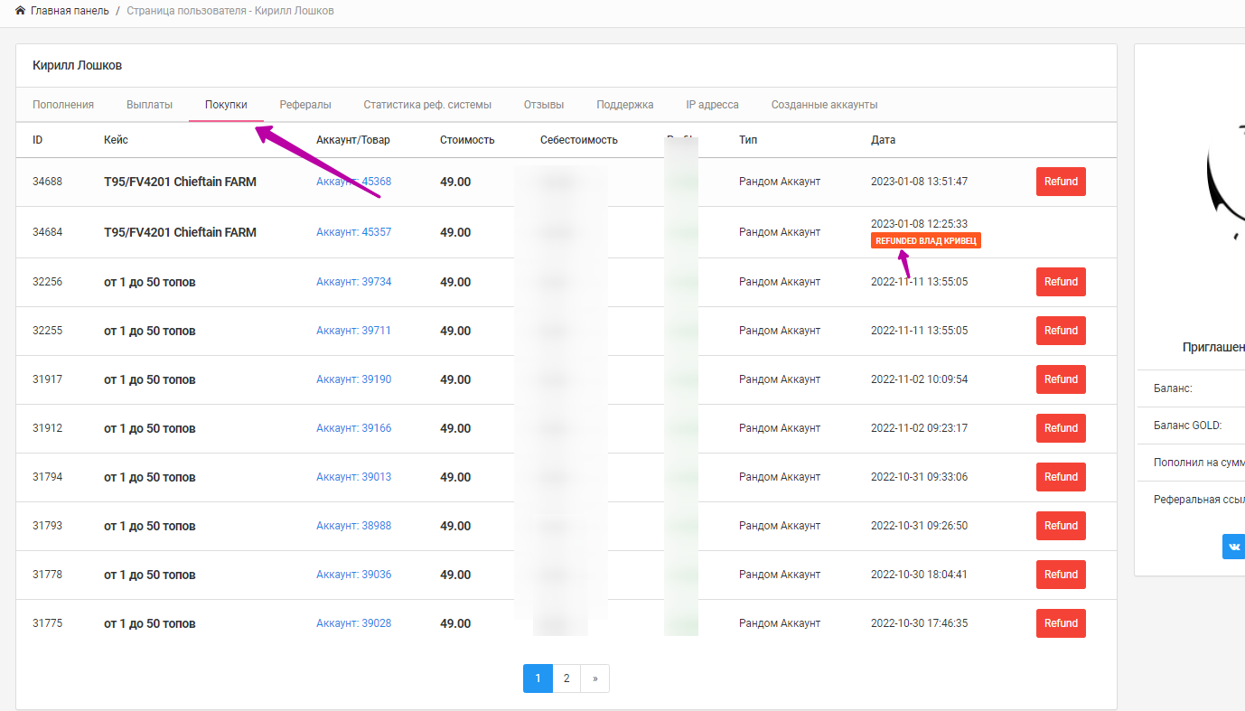Viewport: 1245px width, 711px height.
Task: Follow link Аккаунт: 39013
Action: 353,477
